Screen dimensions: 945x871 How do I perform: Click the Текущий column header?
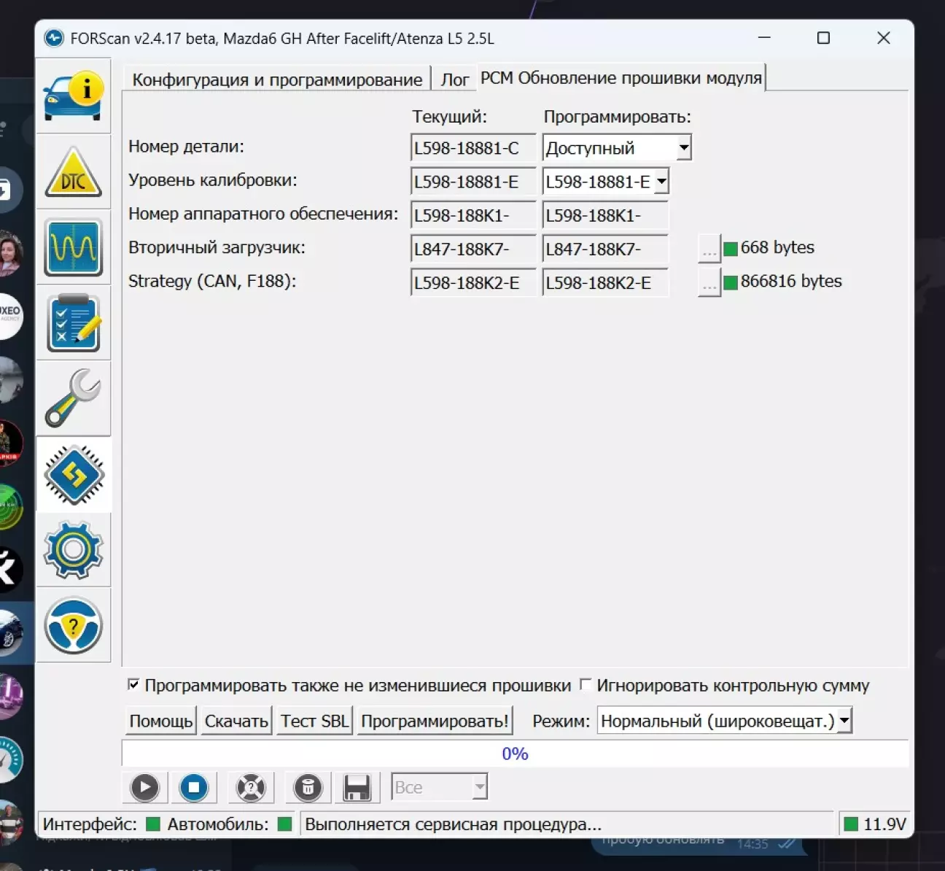point(449,117)
